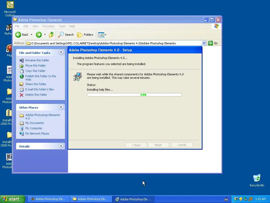Open Forward history dropdown arrow
270x203 pixels.
[45, 35]
